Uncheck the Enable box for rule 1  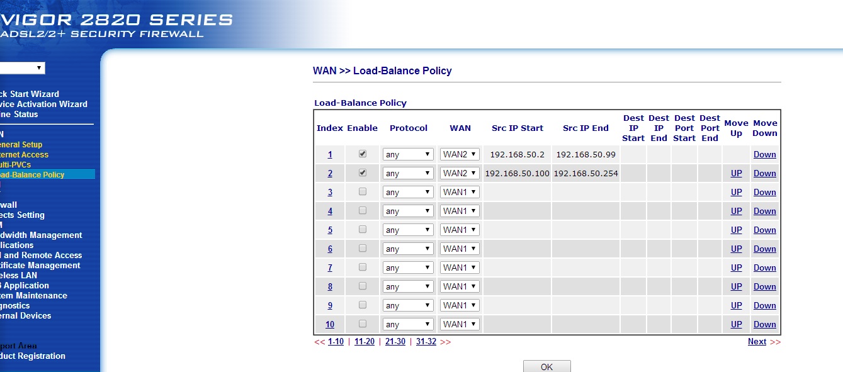click(x=363, y=154)
